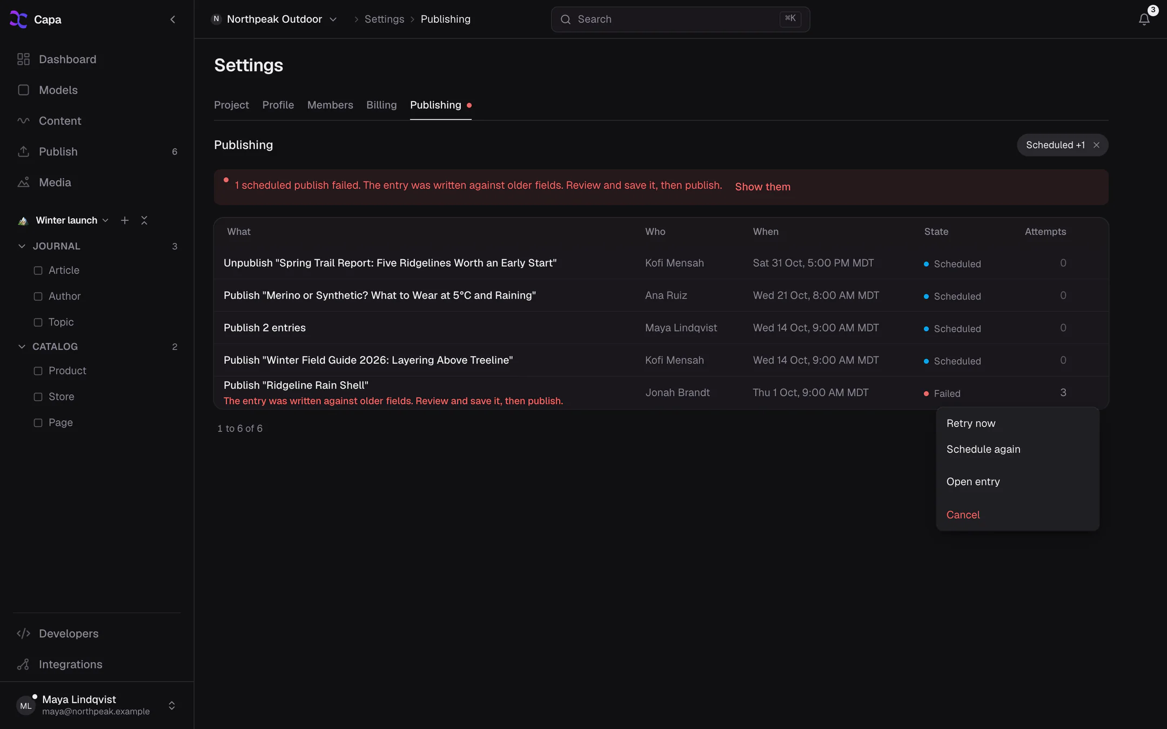Remove the Scheduled +1 filter chip
This screenshot has height=729, width=1167.
(x=1096, y=145)
